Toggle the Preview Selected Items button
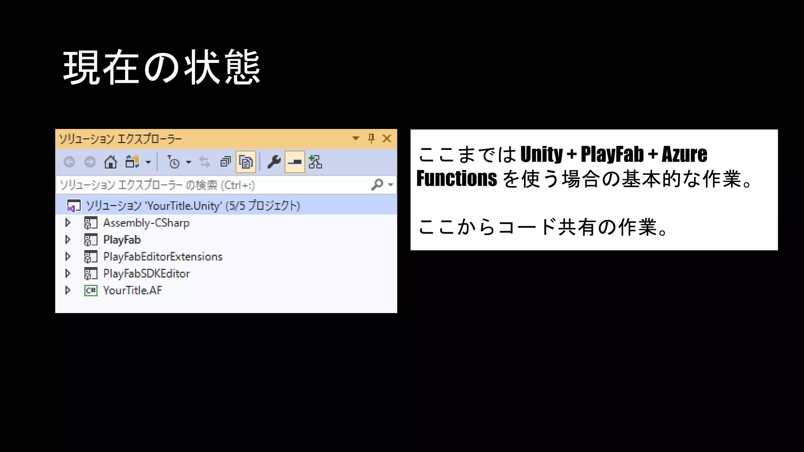 [x=294, y=162]
